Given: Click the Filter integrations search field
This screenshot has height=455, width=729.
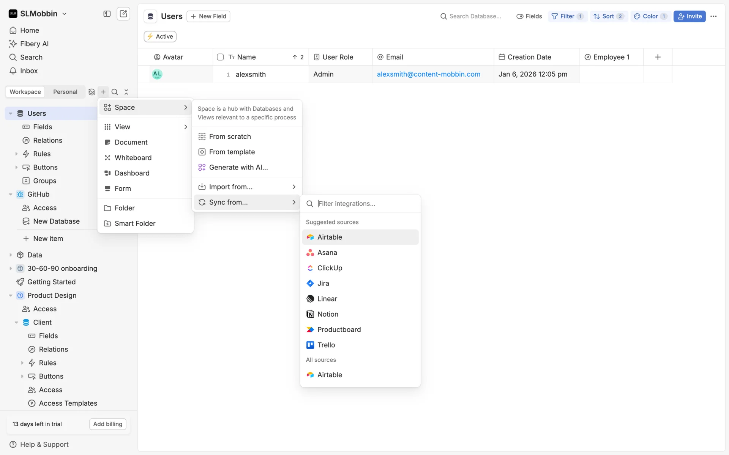Looking at the screenshot, I should pyautogui.click(x=364, y=204).
